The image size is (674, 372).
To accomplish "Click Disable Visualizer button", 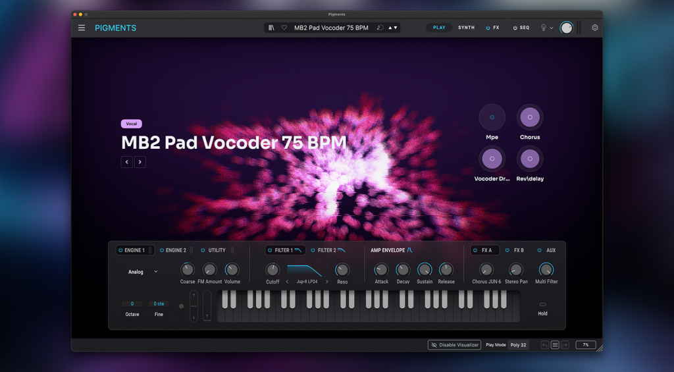I will pos(454,345).
